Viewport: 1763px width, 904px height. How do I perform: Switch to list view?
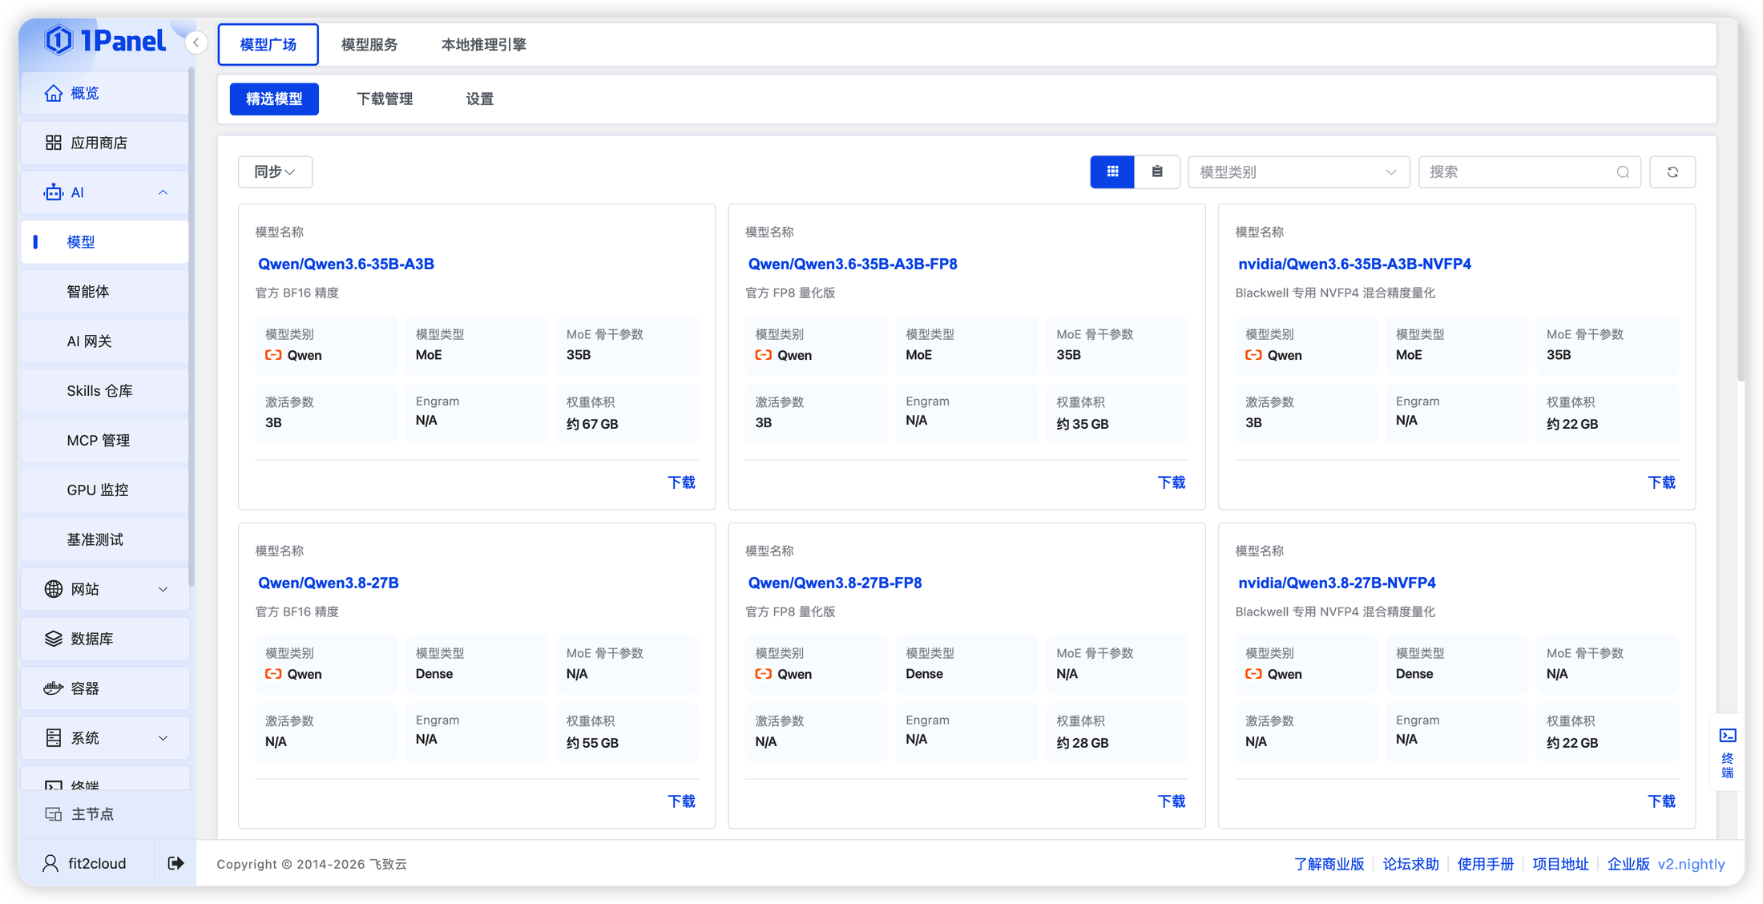pyautogui.click(x=1157, y=172)
